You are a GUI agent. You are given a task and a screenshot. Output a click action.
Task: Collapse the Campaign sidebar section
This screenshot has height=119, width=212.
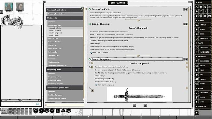[197, 57]
